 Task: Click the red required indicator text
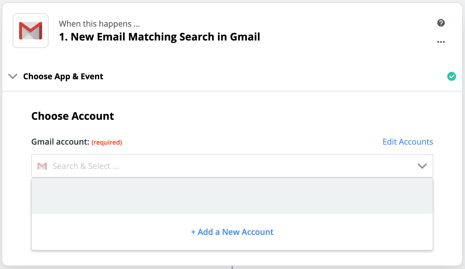click(x=107, y=142)
